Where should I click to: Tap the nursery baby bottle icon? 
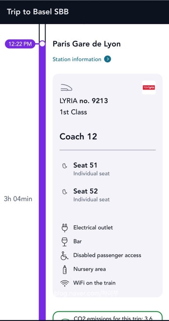click(x=64, y=270)
